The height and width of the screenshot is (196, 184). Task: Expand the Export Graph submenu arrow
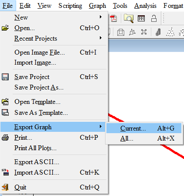(x=101, y=127)
